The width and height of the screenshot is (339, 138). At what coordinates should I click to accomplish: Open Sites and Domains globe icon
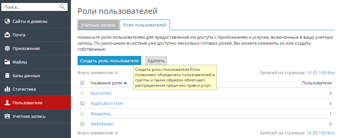[7, 22]
